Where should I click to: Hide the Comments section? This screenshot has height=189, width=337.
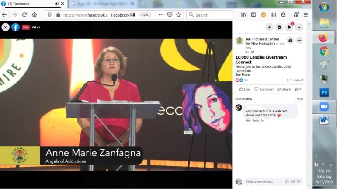(x=300, y=99)
